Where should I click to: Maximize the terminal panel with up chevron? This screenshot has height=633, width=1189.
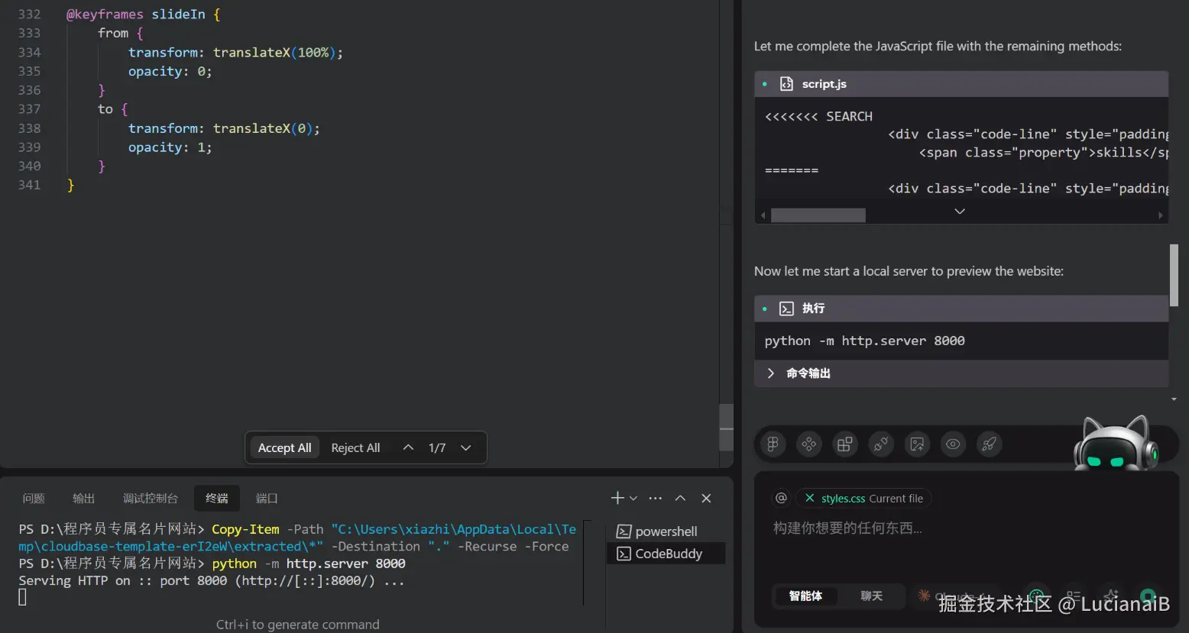click(x=680, y=498)
